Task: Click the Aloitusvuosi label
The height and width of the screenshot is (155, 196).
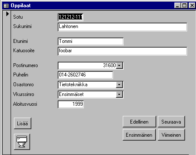Action: (x=25, y=104)
